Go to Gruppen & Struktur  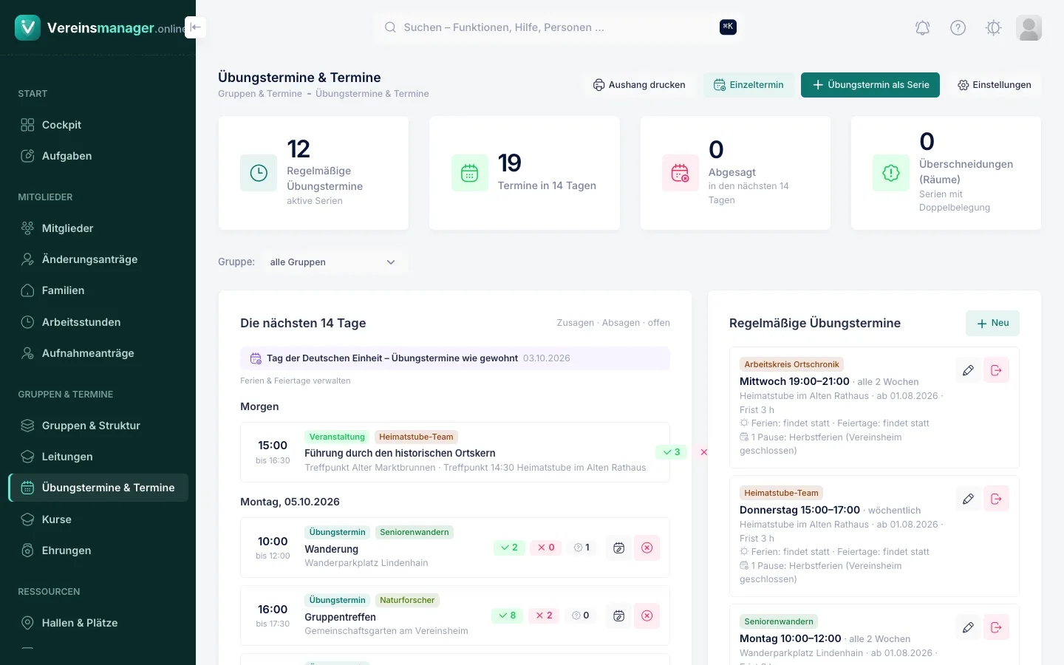click(98, 426)
